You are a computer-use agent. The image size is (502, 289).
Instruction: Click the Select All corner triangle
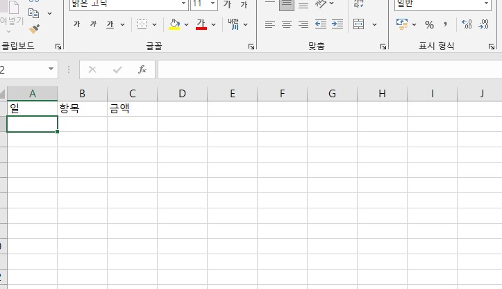(x=3, y=94)
